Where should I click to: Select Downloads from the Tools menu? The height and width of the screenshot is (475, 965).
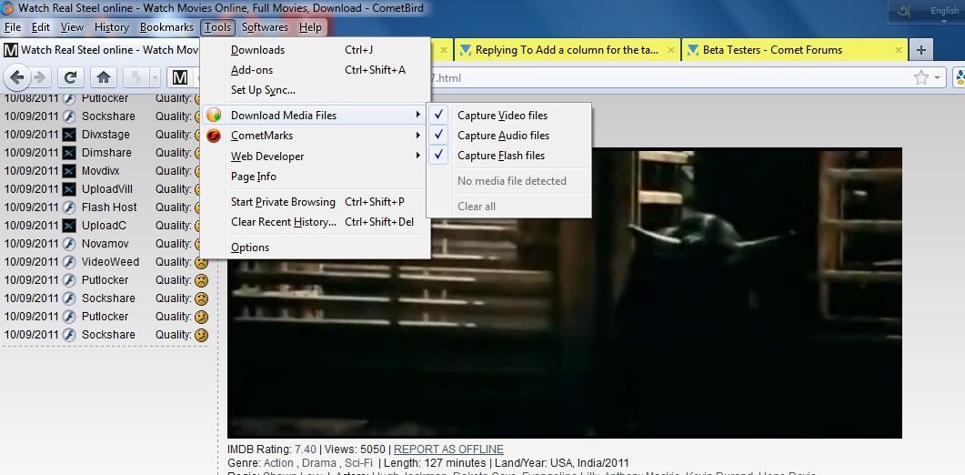tap(315, 50)
